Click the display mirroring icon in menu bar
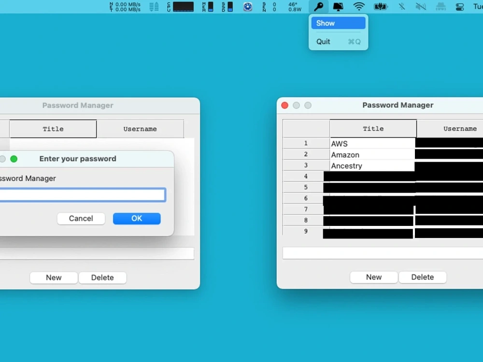The width and height of the screenshot is (483, 362). coord(338,6)
